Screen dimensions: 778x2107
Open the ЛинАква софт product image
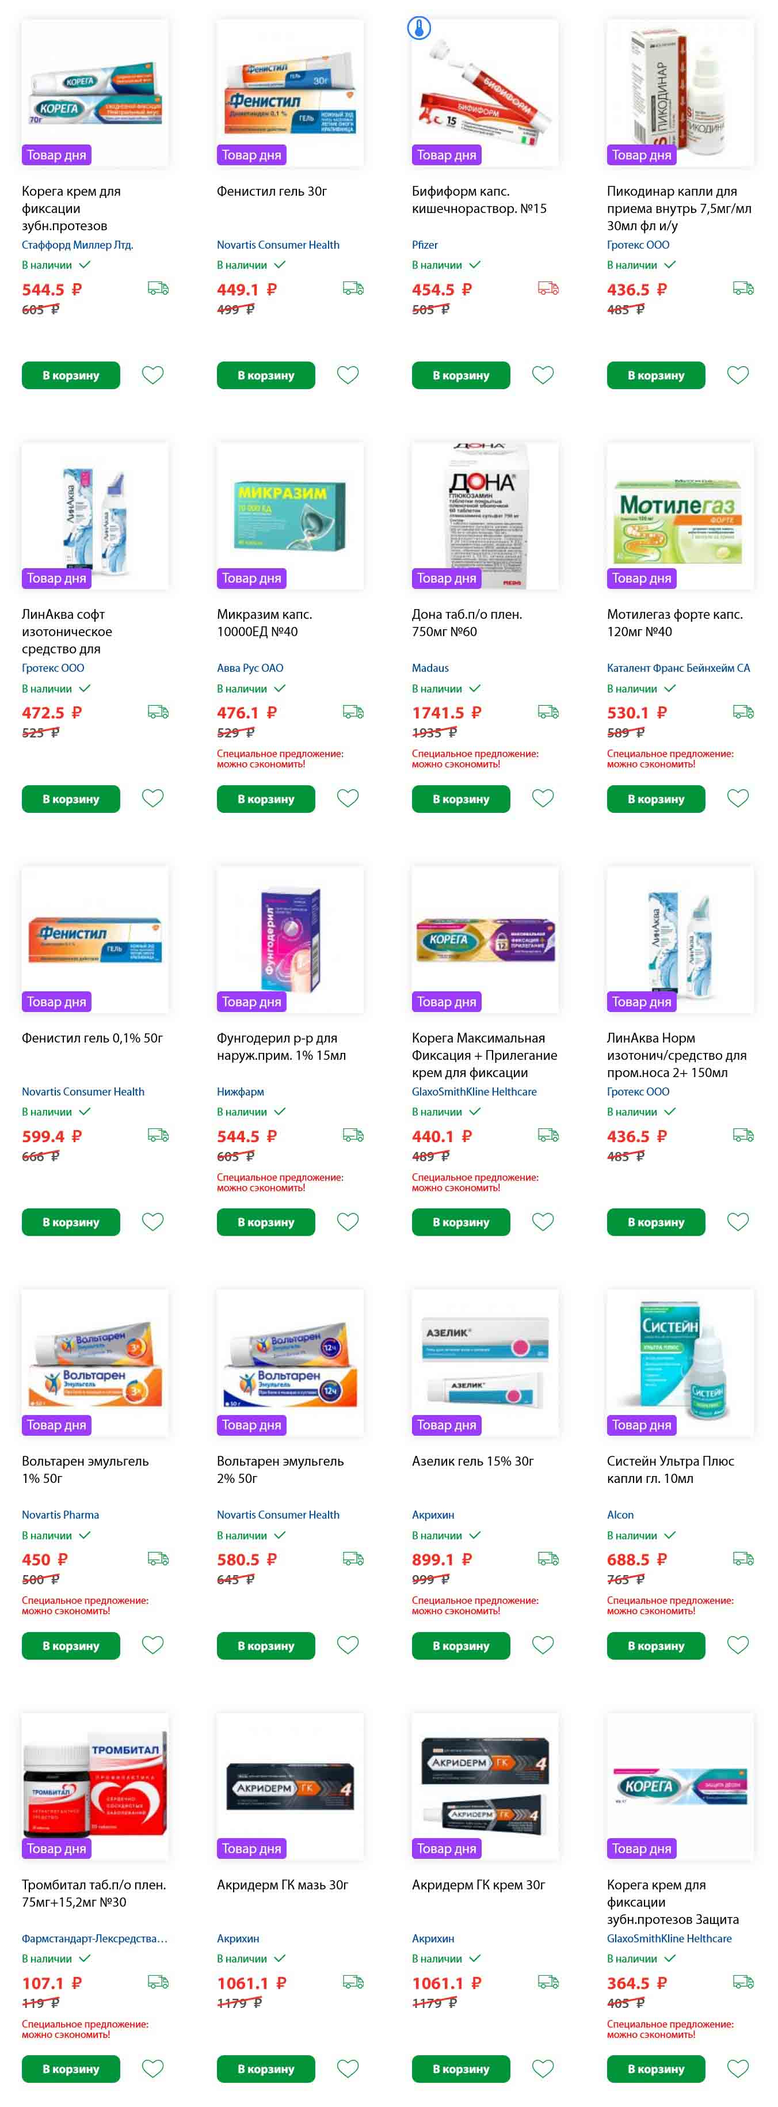(96, 516)
